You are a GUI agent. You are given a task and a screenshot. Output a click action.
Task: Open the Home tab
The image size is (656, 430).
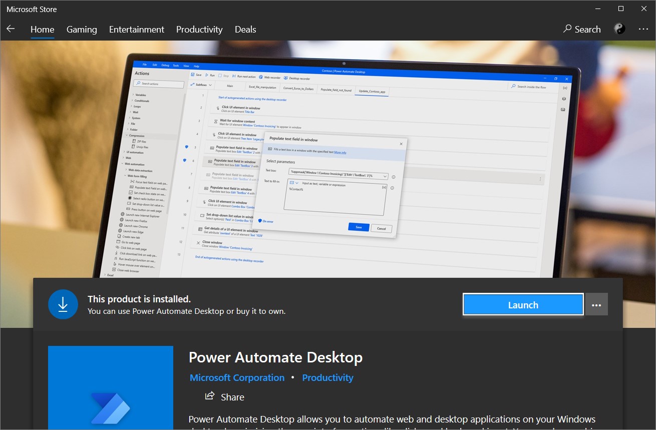point(42,30)
